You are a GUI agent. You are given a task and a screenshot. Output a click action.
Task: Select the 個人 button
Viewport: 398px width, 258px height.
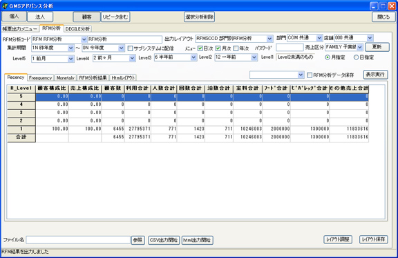point(14,17)
